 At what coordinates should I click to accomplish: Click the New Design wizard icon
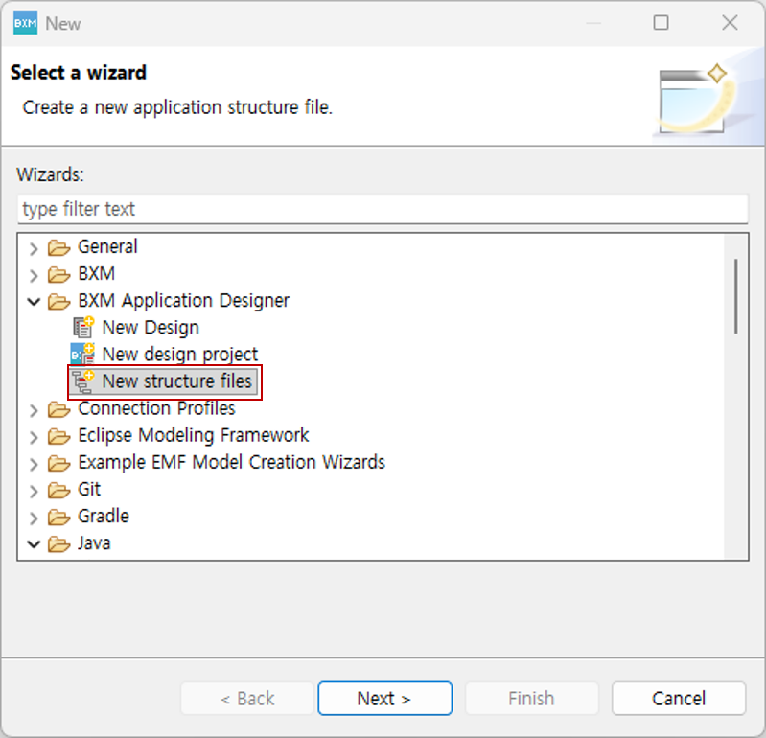click(83, 328)
